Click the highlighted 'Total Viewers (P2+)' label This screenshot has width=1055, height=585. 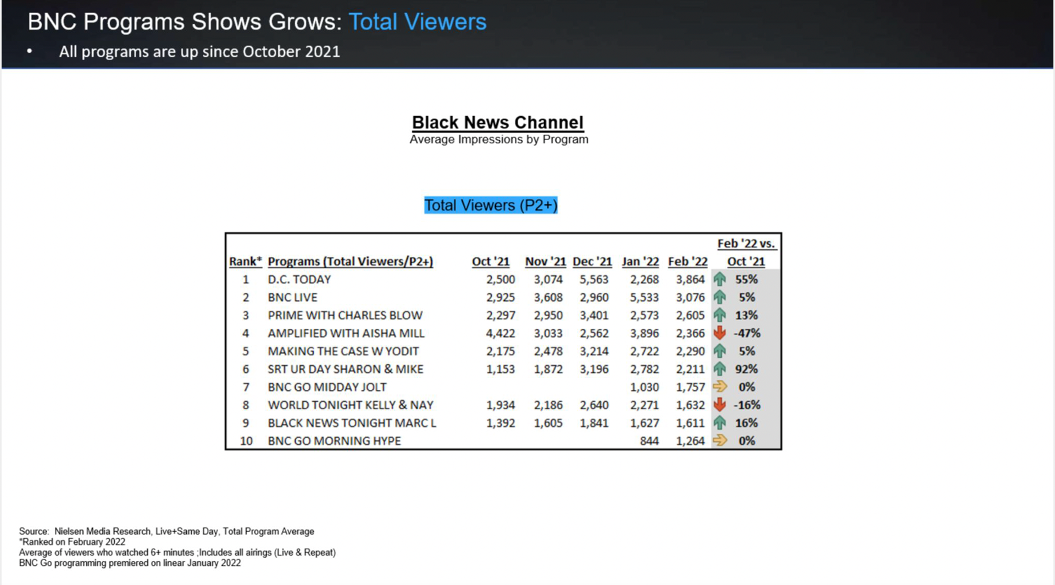point(491,205)
